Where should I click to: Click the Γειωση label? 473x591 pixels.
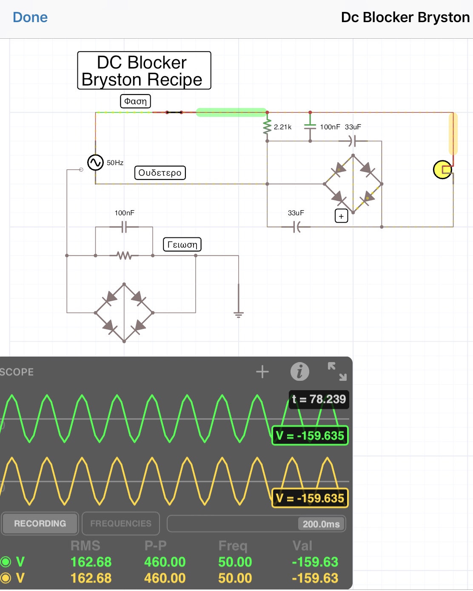tap(182, 245)
